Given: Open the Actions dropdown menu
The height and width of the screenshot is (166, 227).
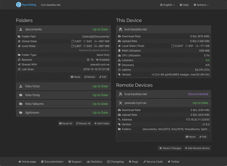Looking at the screenshot, I should (x=201, y=5).
